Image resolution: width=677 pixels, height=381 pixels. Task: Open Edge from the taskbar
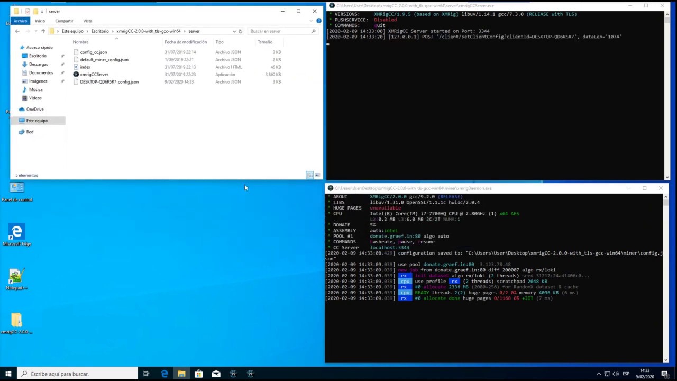pyautogui.click(x=164, y=374)
